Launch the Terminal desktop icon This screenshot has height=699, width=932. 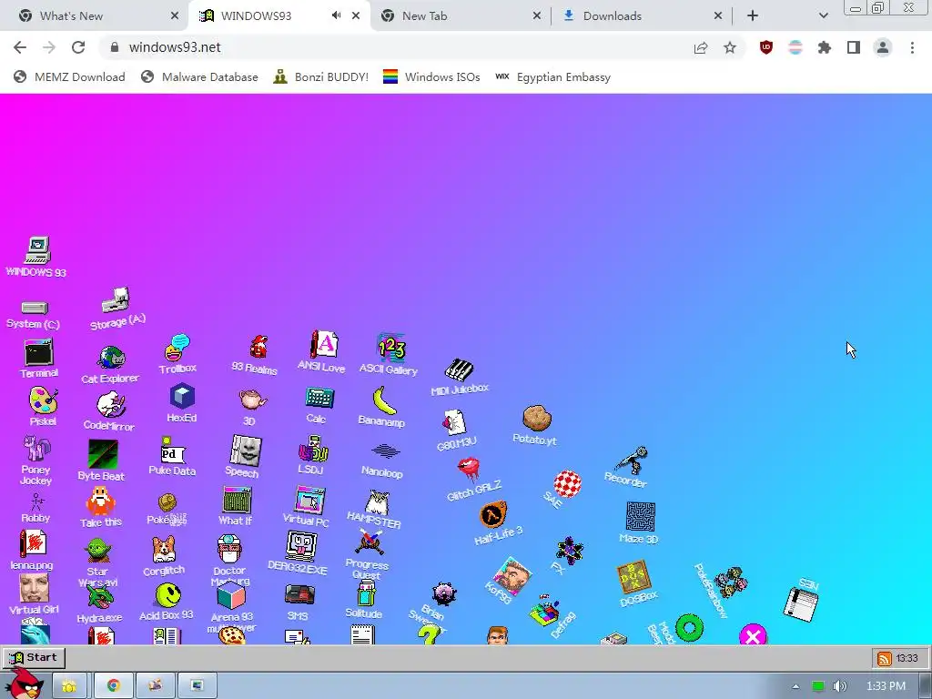click(x=38, y=352)
